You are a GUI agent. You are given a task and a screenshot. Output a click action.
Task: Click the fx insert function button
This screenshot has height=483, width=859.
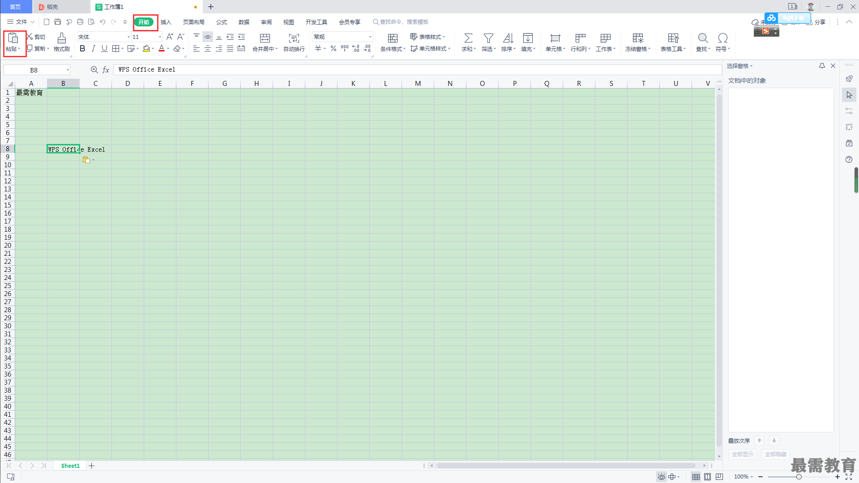(x=106, y=70)
